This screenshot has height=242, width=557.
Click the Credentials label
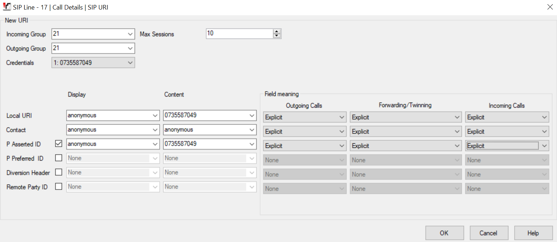coord(20,63)
